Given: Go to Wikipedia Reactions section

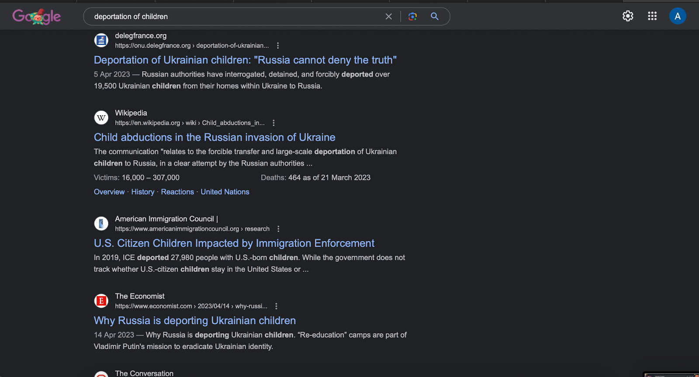Looking at the screenshot, I should pos(177,192).
